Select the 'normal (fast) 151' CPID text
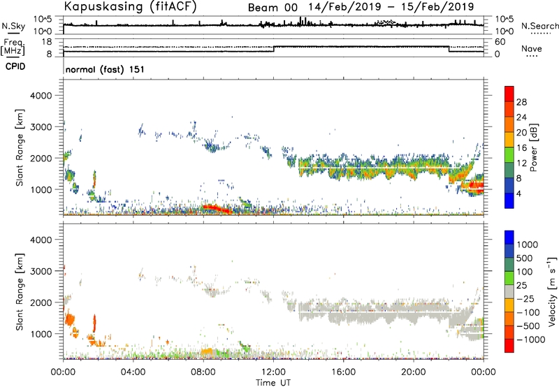The height and width of the screenshot is (387, 559). 105,69
